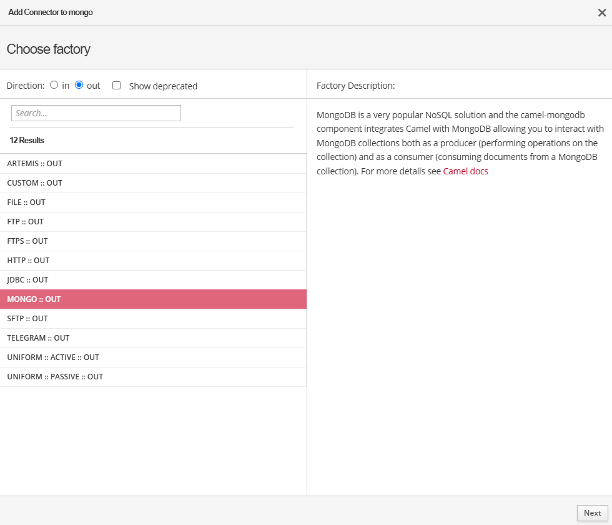Click the 'Show deprecated' label text
612x525 pixels.
tap(163, 86)
